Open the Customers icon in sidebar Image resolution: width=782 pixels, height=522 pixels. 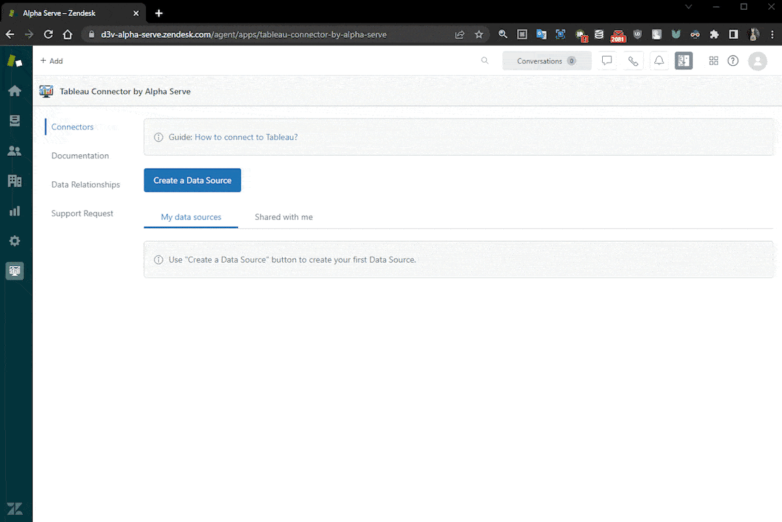coord(14,151)
